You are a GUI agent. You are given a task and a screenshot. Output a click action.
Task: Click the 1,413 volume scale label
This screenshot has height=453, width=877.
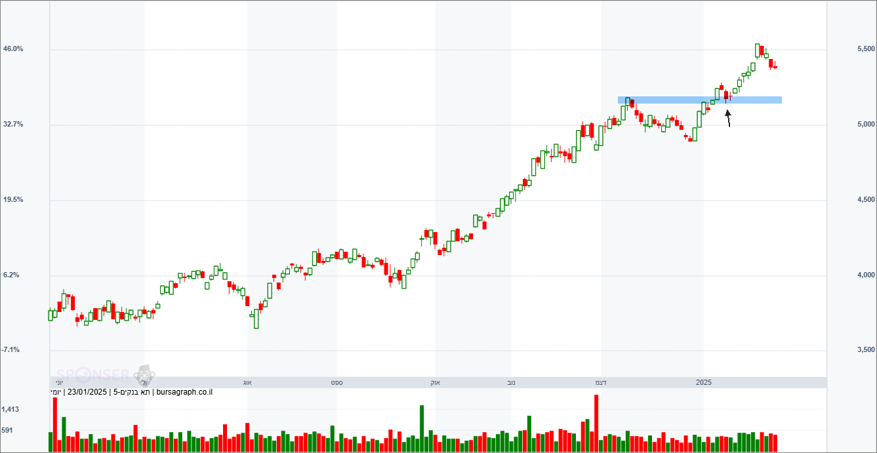pyautogui.click(x=10, y=410)
